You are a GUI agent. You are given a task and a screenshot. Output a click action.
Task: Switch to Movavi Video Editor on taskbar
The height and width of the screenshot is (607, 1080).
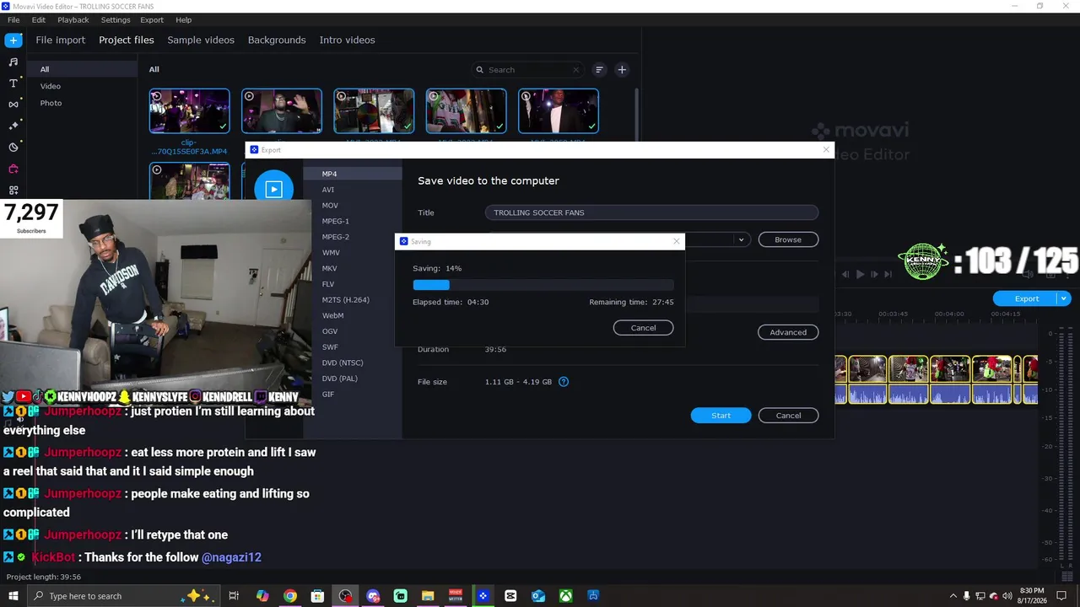483,596
